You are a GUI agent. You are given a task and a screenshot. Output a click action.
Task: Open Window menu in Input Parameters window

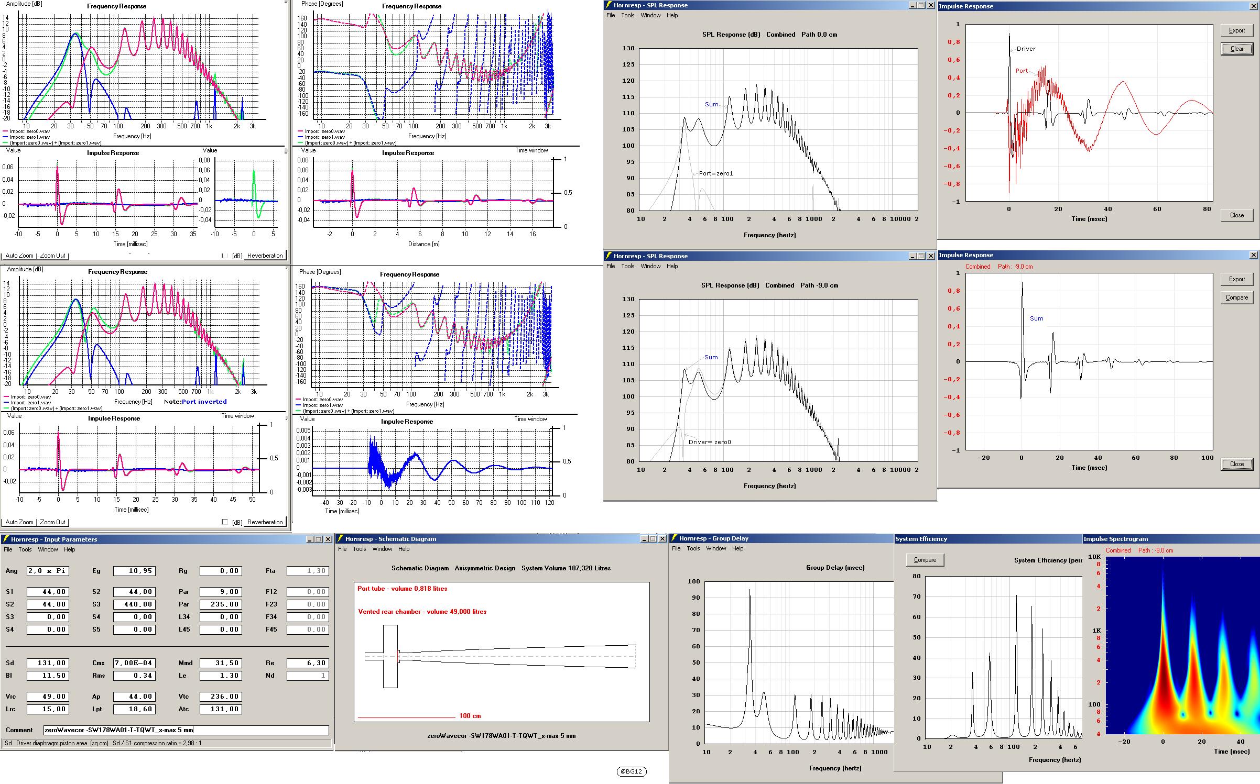[48, 549]
